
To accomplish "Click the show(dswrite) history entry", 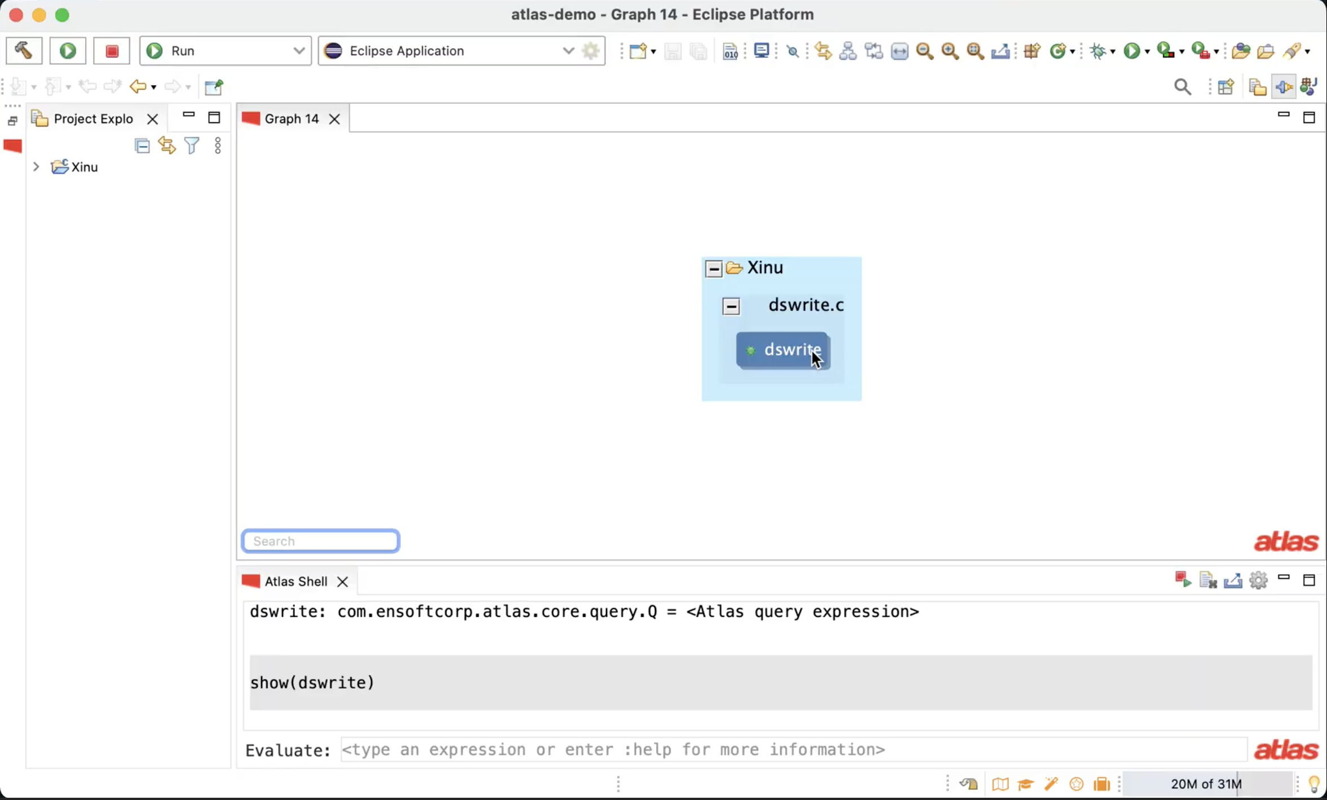I will pyautogui.click(x=781, y=682).
